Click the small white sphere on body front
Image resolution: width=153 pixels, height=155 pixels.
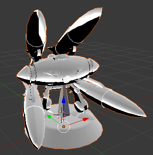67,79
